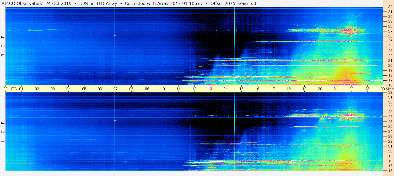
Task: Click the 16 MHz label at the bottom of the LCP scale
Action: [x=390, y=170]
